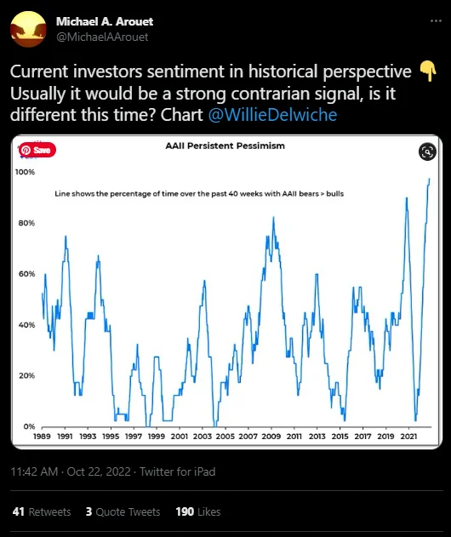Image resolution: width=451 pixels, height=537 pixels.
Task: Open the @MichaelAArouet handle link
Action: point(102,37)
